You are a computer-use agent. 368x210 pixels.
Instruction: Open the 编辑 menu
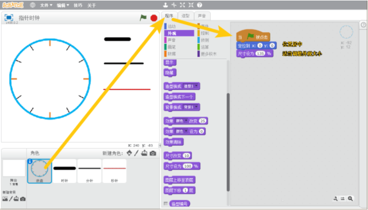(x=63, y=5)
